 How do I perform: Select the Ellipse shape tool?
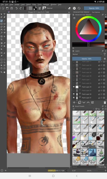point(4,24)
